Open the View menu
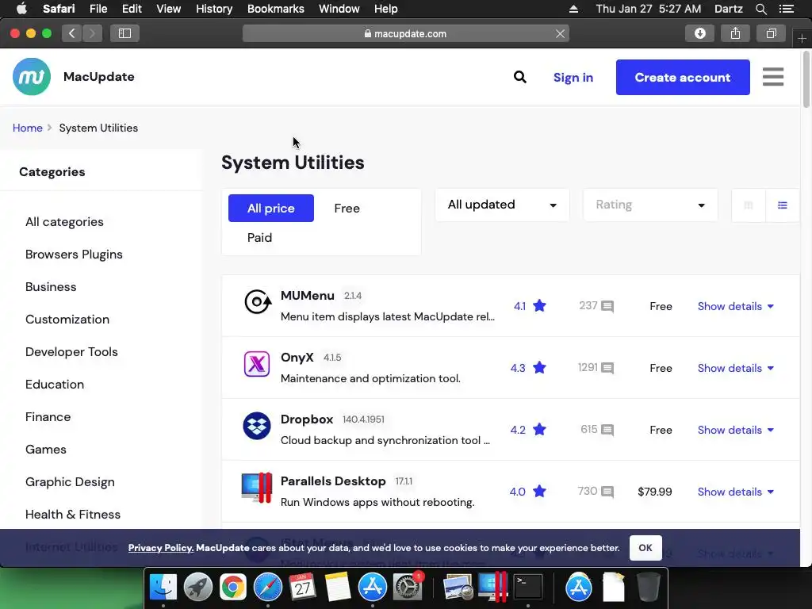 [168, 9]
